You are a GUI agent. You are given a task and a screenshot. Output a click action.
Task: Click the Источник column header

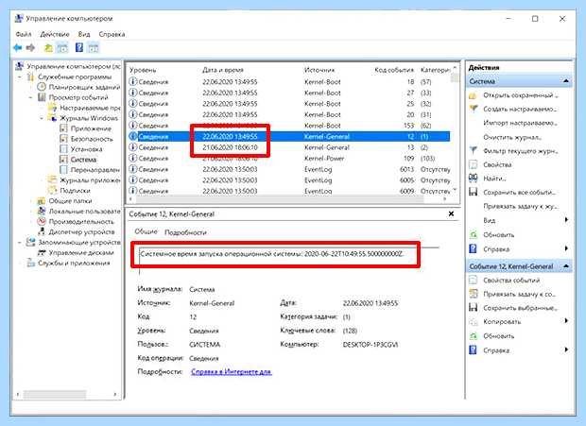pyautogui.click(x=319, y=70)
